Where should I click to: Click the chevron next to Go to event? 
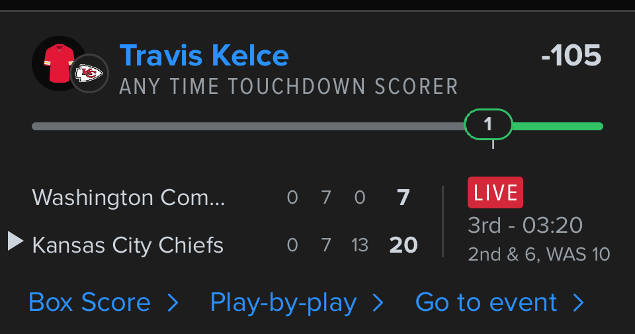[578, 303]
